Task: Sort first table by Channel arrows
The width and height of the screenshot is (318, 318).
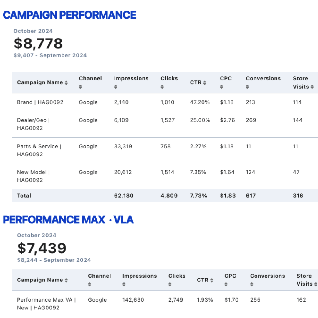Action: (80, 87)
